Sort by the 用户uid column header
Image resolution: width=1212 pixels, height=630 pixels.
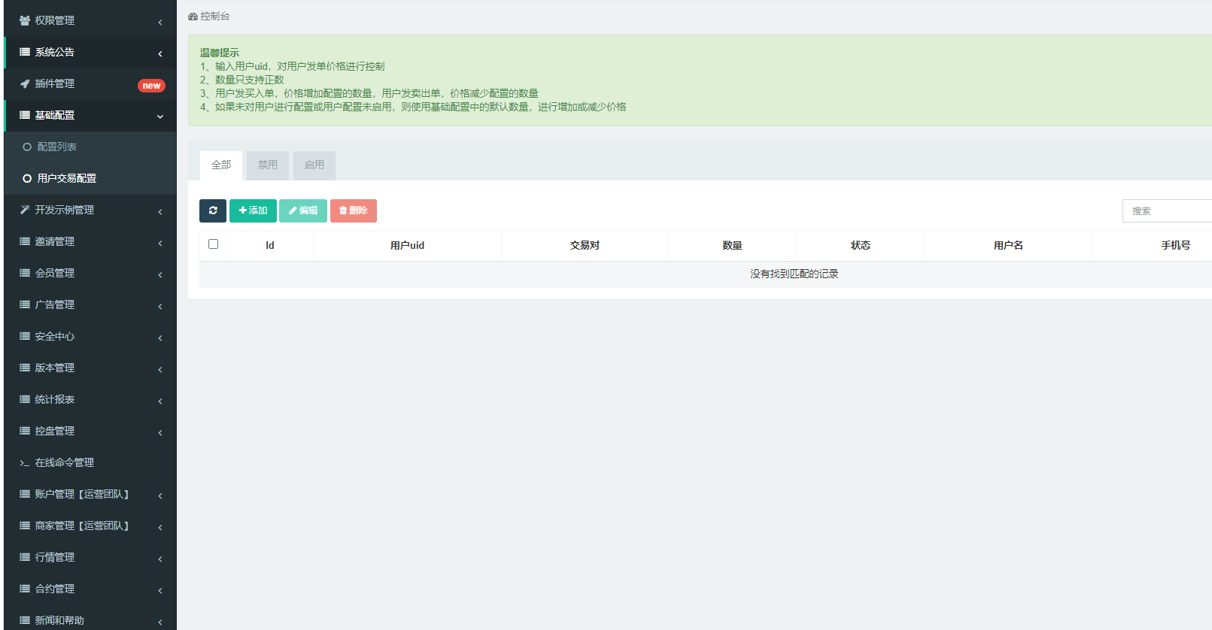point(407,246)
